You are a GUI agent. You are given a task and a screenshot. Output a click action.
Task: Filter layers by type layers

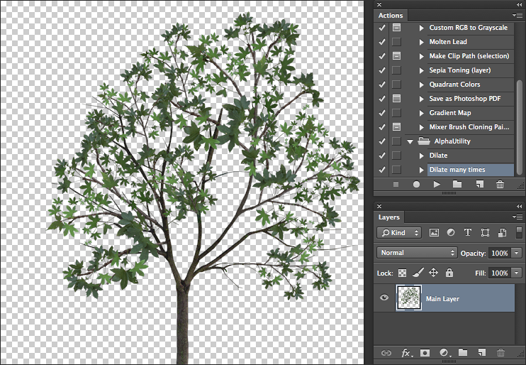tap(468, 232)
